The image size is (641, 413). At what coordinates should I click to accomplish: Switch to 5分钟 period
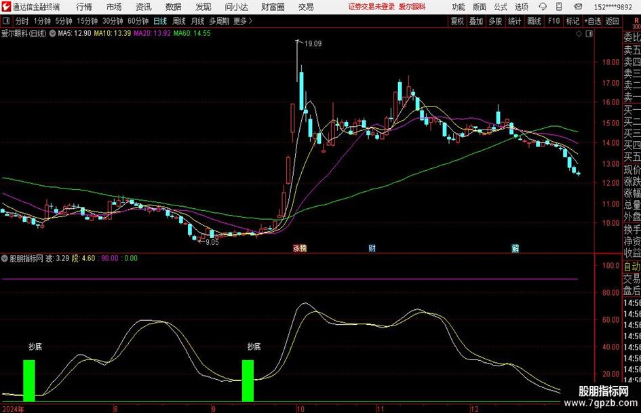(x=63, y=21)
